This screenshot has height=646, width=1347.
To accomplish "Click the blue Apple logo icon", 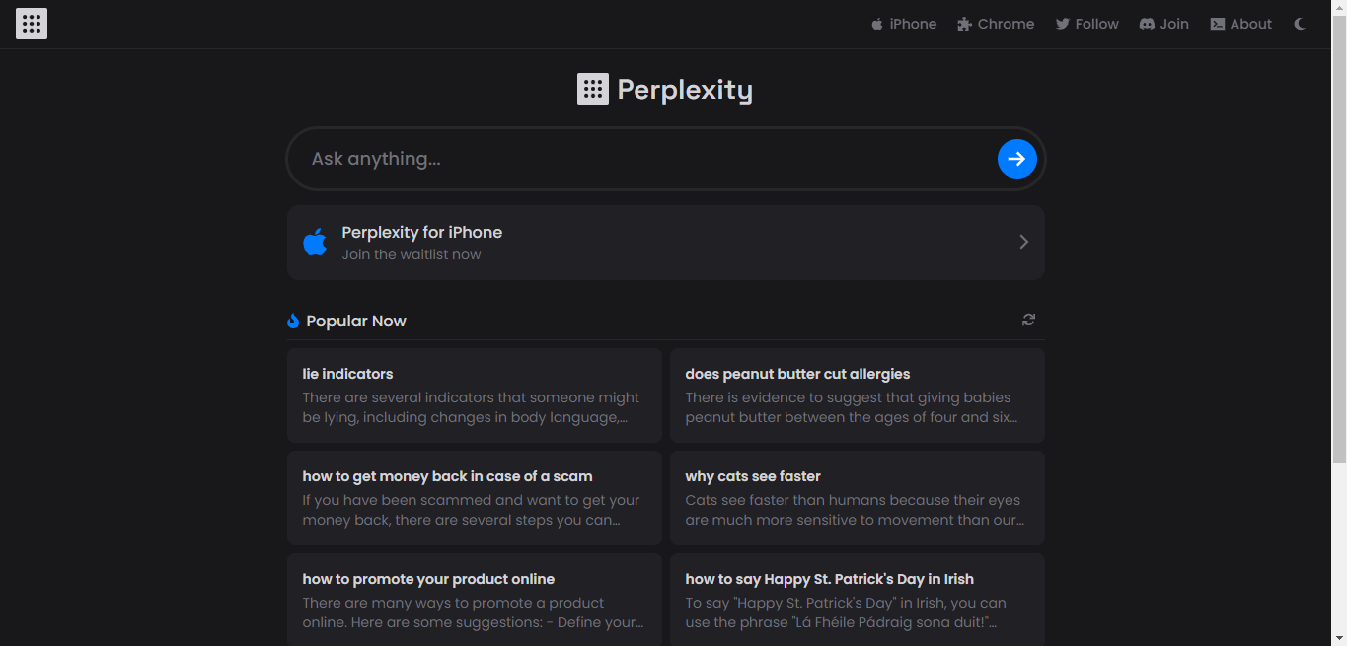I will point(315,242).
